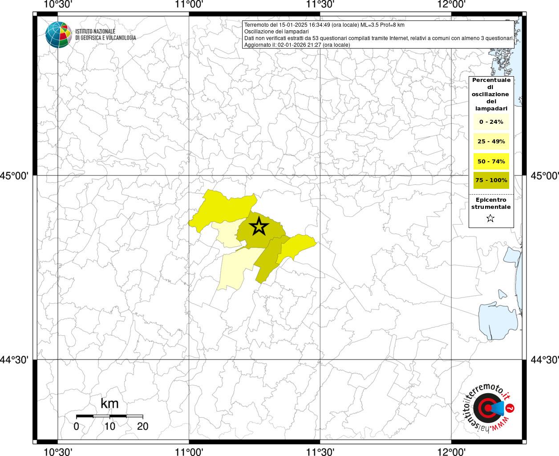Click the top axis label 11°30'

[x=320, y=4]
